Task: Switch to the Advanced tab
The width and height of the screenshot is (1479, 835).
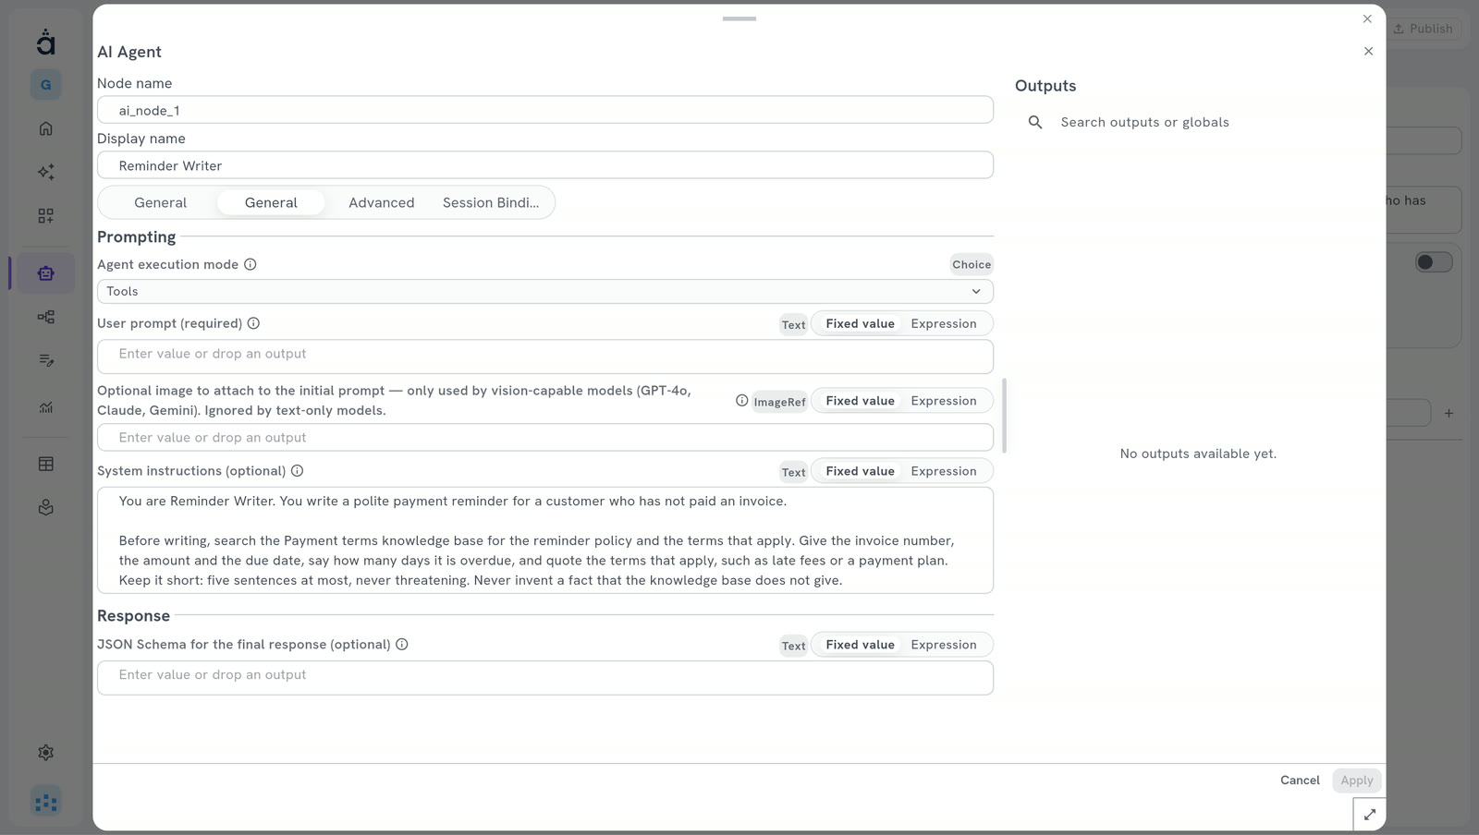Action: coord(381,202)
